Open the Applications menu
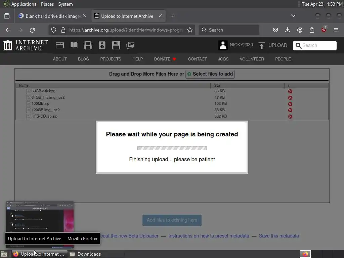 click(x=24, y=4)
